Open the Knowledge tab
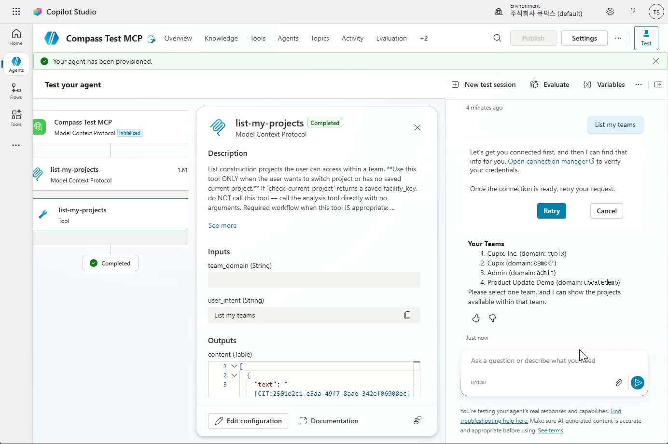The height and width of the screenshot is (444, 668). (x=221, y=38)
